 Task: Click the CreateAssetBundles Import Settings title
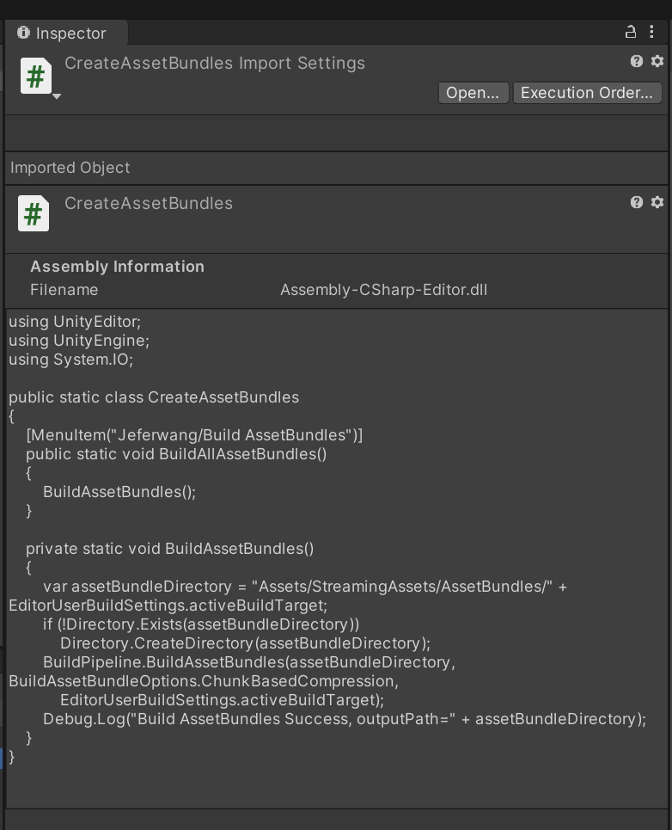point(215,64)
